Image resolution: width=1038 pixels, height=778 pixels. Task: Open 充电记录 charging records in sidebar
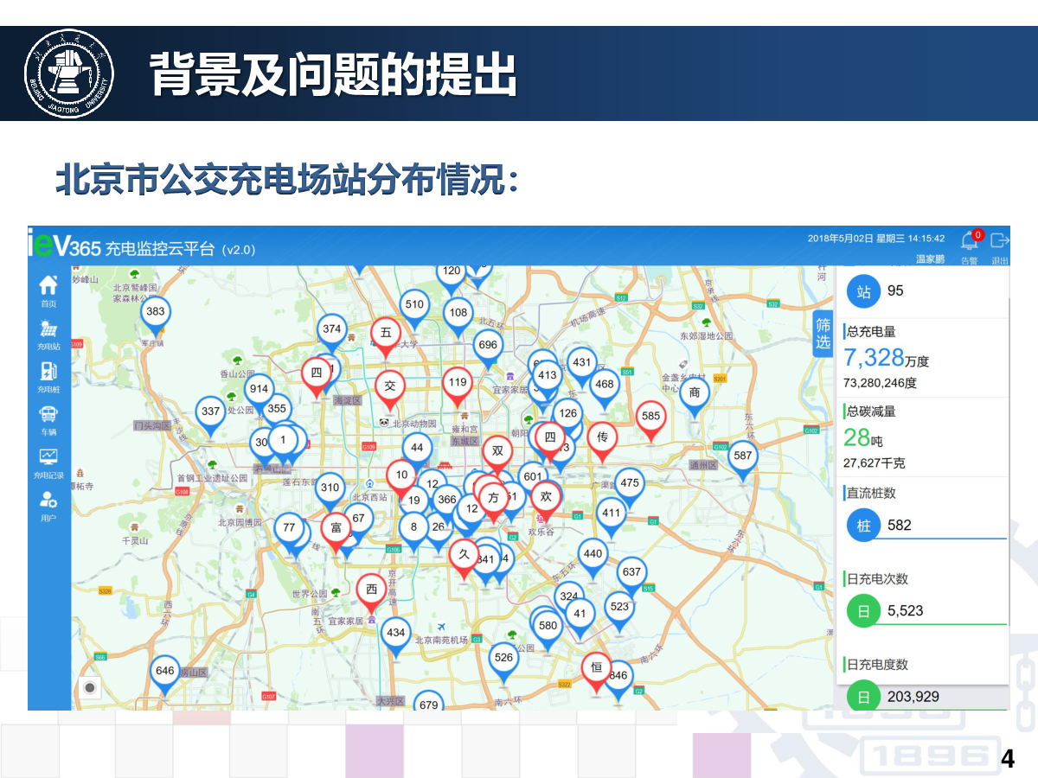click(x=48, y=463)
